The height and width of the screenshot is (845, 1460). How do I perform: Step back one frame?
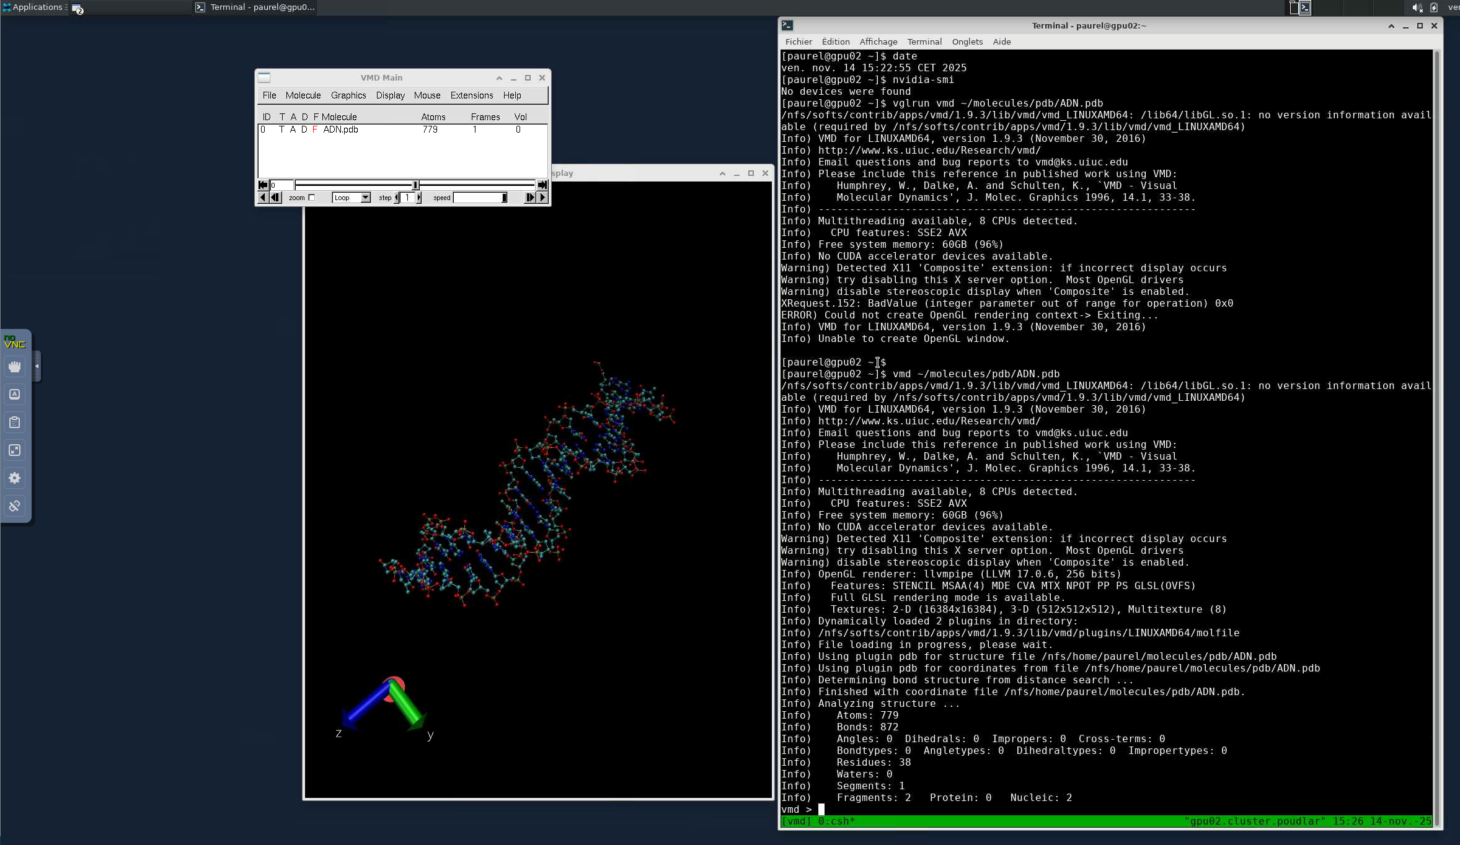point(276,198)
